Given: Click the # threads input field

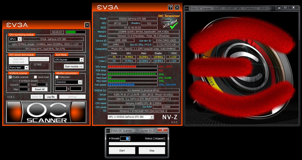Looking at the screenshot, I should click(125, 138).
